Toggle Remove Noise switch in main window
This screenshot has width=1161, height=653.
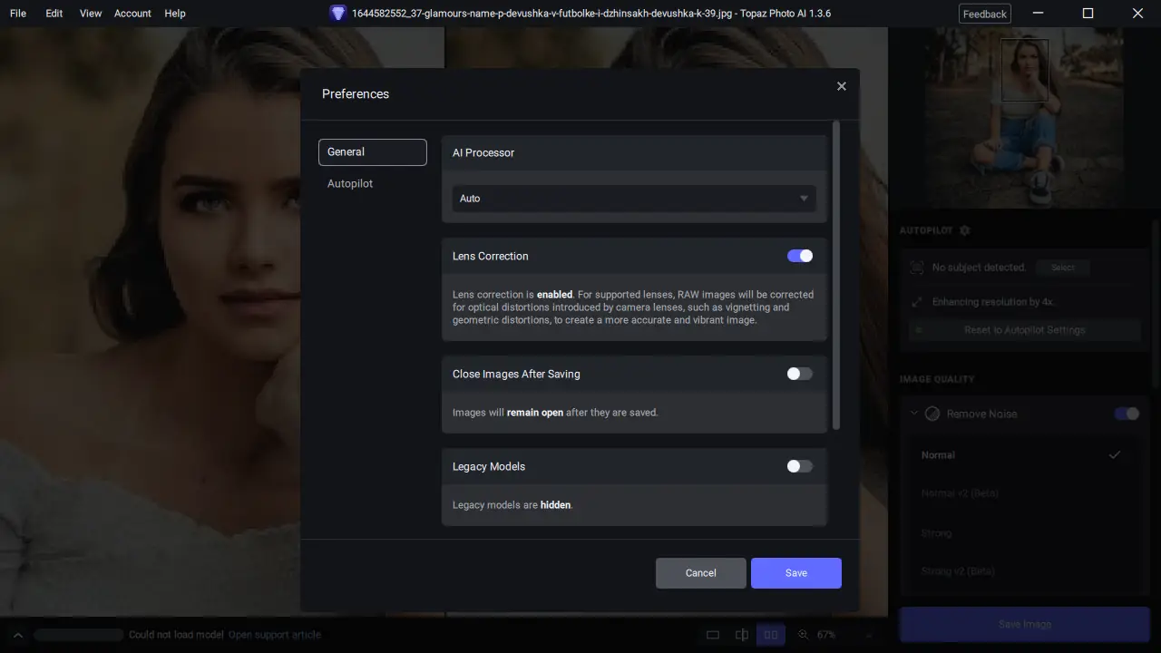pyautogui.click(x=1127, y=414)
